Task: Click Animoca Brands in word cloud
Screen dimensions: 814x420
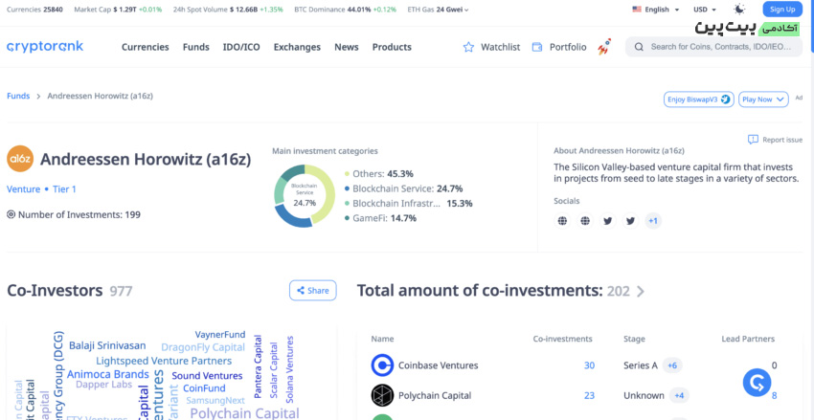Action: coord(108,374)
